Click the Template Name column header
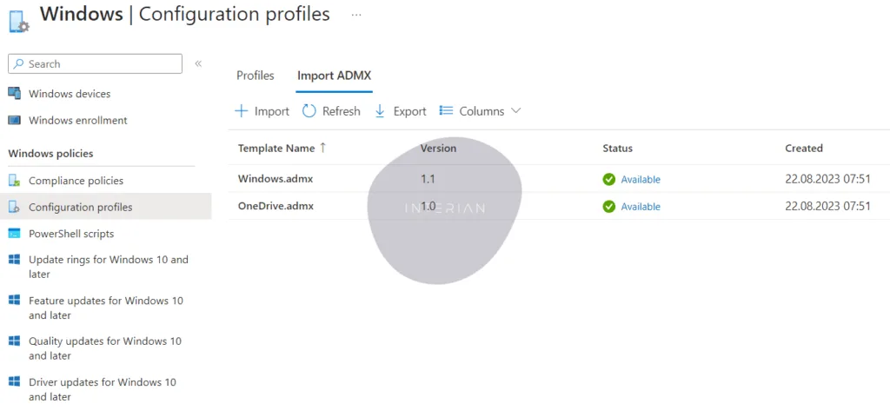This screenshot has width=890, height=417. coord(276,148)
